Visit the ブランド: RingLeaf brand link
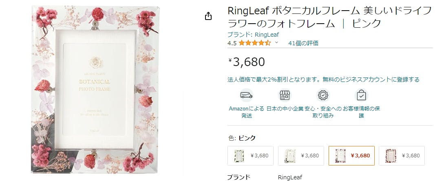This screenshot has height=181, width=435. click(253, 35)
